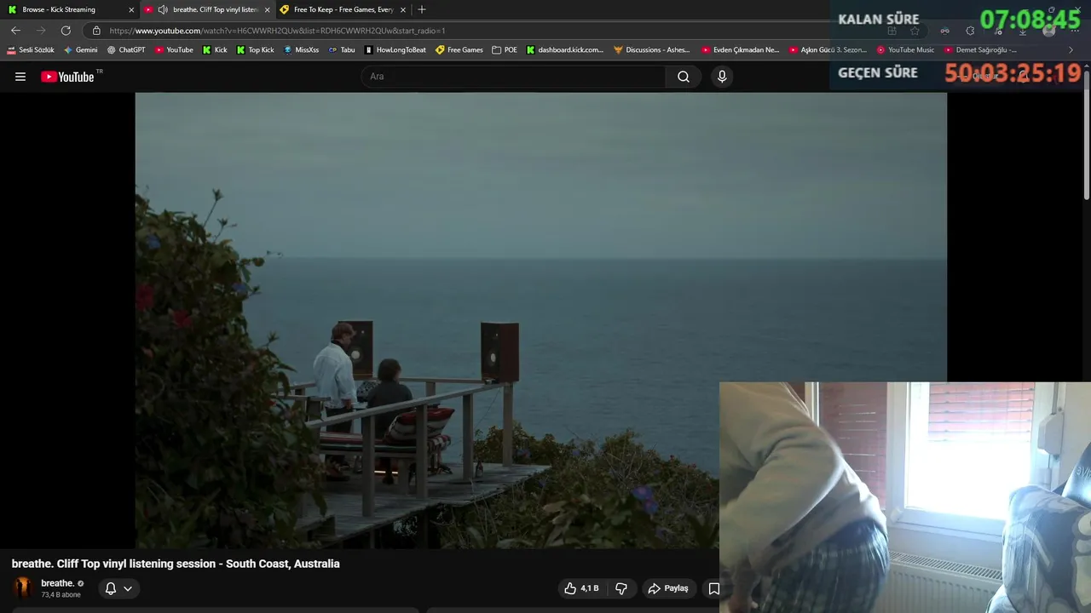This screenshot has width=1091, height=613.
Task: Toggle notification bell for breathe. channel
Action: (111, 588)
